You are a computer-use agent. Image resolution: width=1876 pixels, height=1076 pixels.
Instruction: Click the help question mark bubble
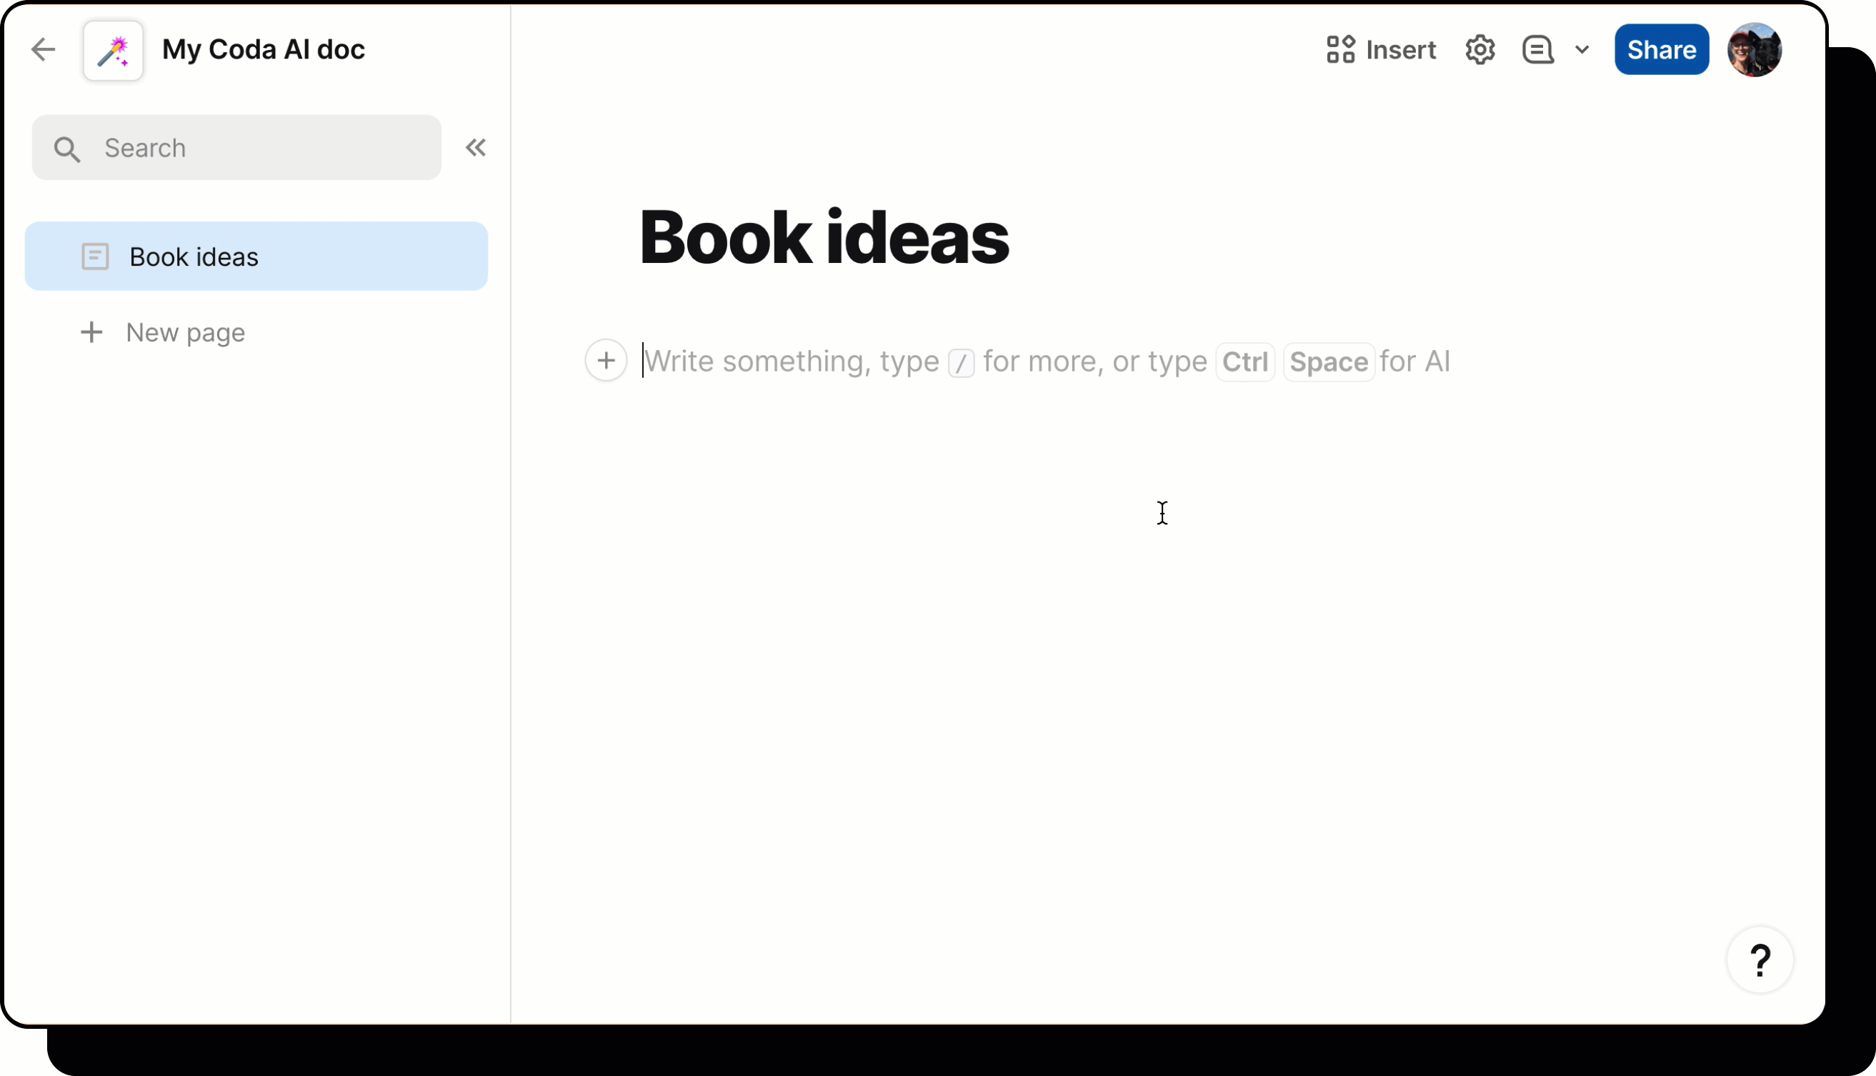[x=1760, y=960]
